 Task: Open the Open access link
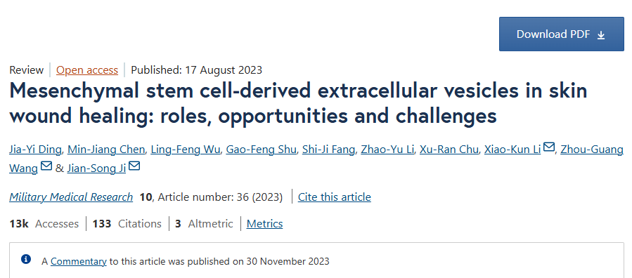coord(87,70)
